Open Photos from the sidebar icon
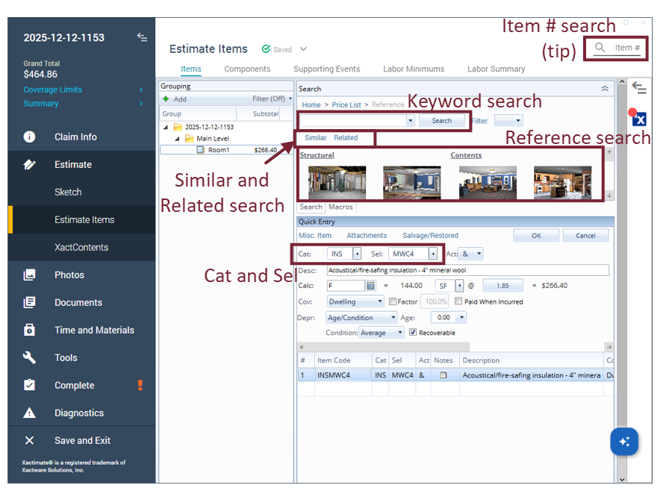Viewport: 669px width, 491px height. 29,275
